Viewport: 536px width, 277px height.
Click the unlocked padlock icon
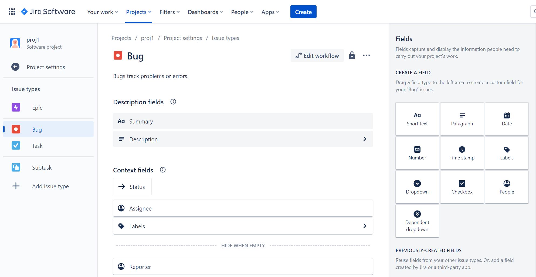pos(352,55)
